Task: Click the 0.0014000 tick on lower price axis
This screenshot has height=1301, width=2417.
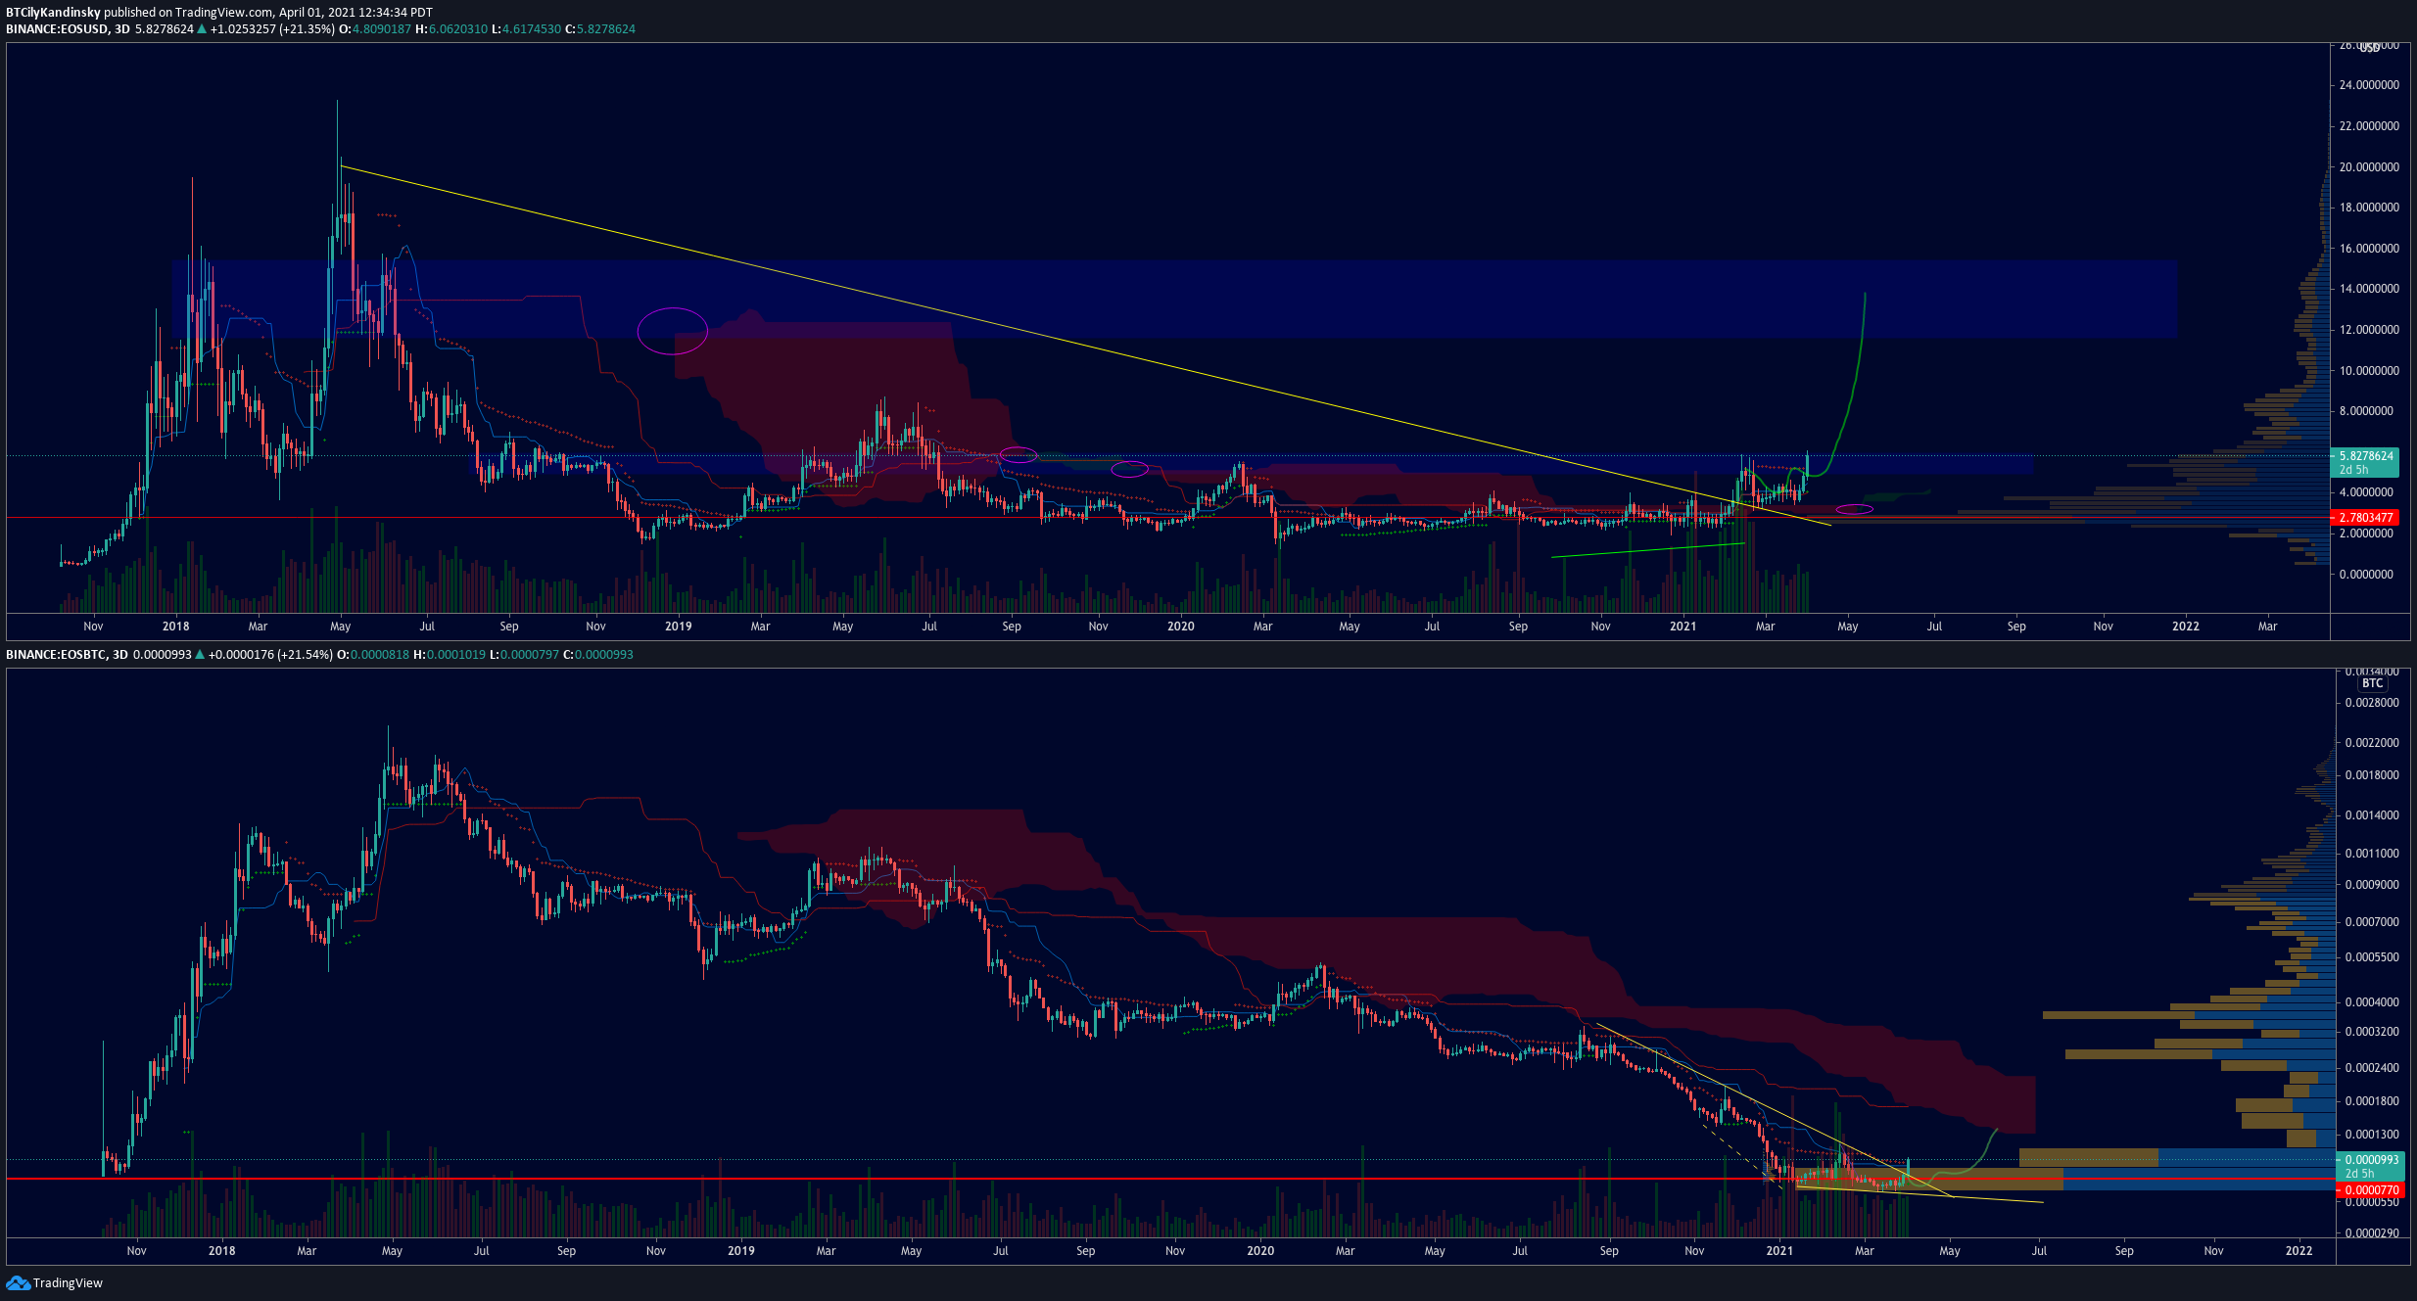Action: click(2372, 815)
